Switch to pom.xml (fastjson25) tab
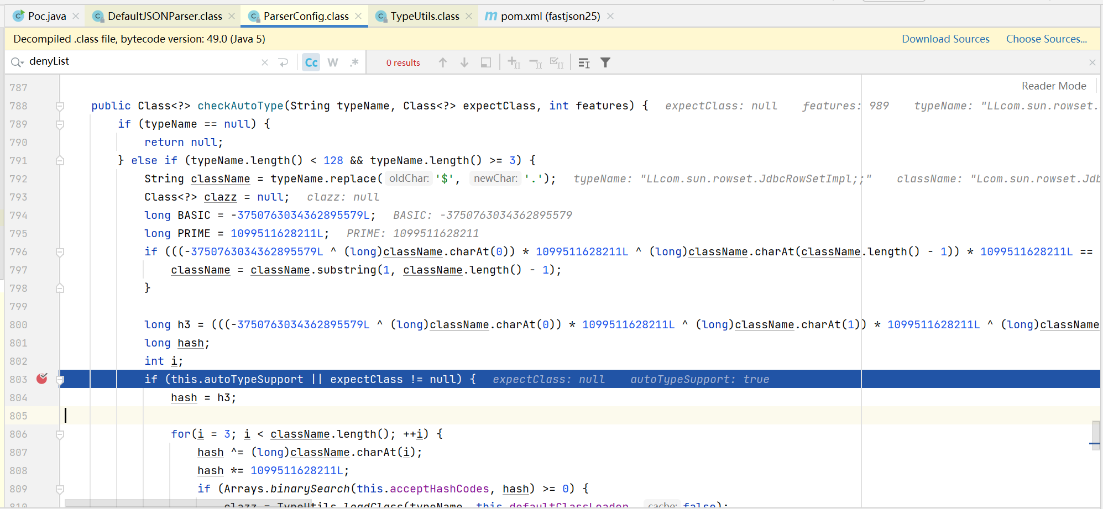 [550, 16]
